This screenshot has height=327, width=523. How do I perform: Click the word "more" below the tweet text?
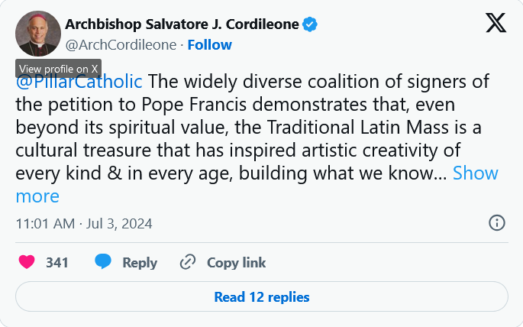point(37,196)
